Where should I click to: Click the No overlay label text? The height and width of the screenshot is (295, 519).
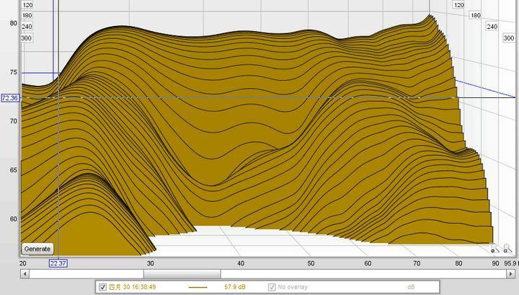pos(293,287)
